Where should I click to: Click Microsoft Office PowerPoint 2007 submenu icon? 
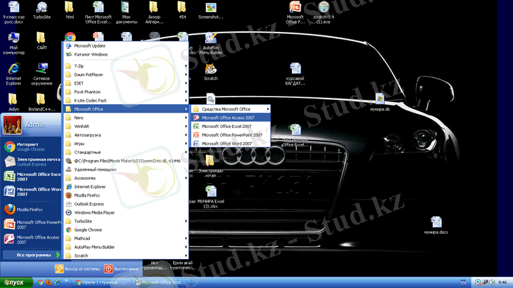[x=196, y=135]
